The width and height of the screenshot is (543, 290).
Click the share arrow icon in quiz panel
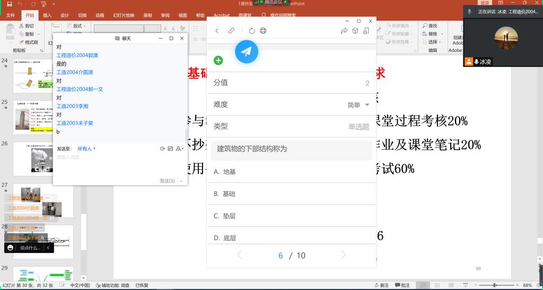click(x=344, y=31)
